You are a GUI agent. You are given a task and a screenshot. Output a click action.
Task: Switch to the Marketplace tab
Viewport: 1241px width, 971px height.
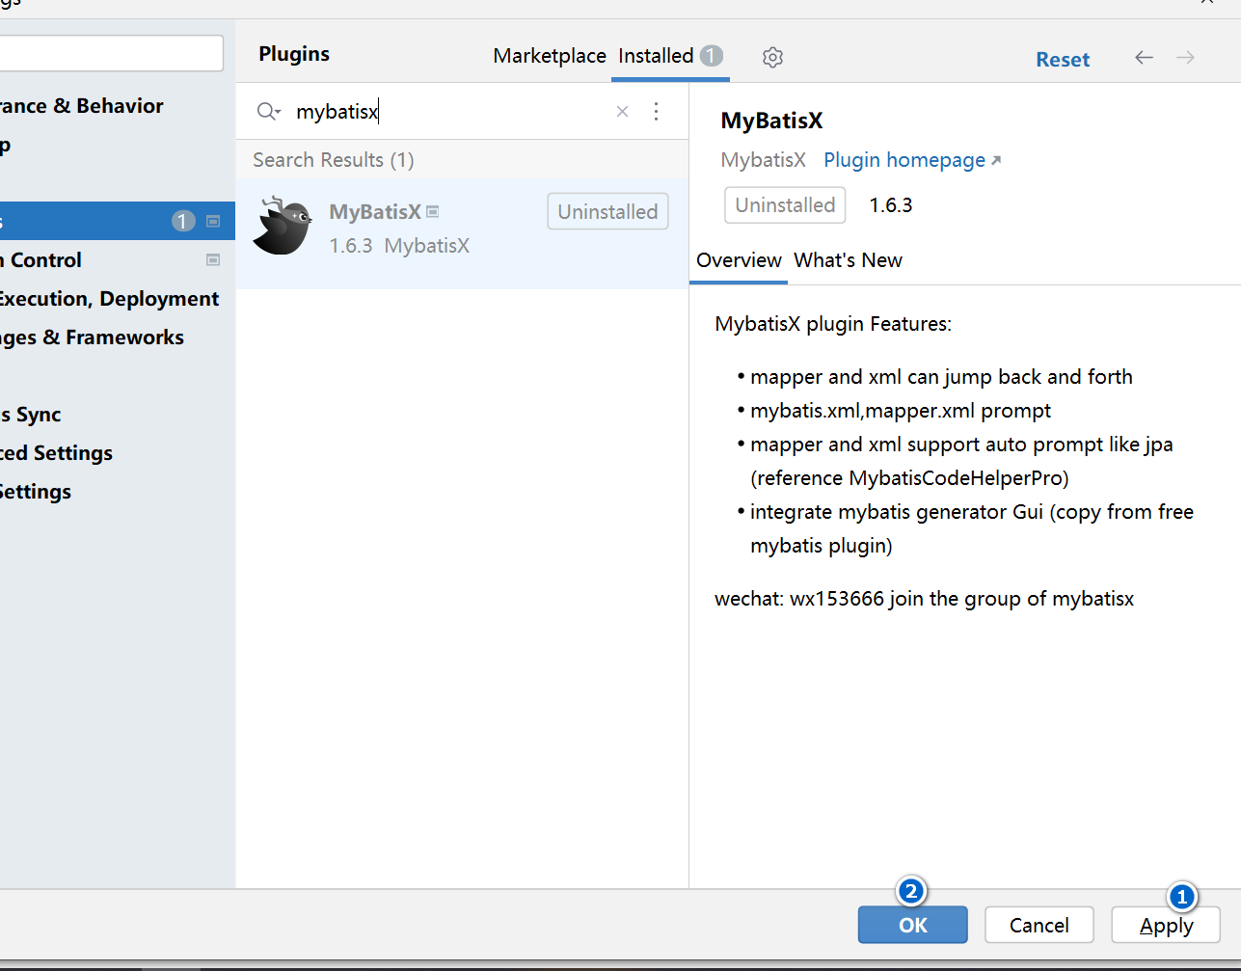point(550,56)
